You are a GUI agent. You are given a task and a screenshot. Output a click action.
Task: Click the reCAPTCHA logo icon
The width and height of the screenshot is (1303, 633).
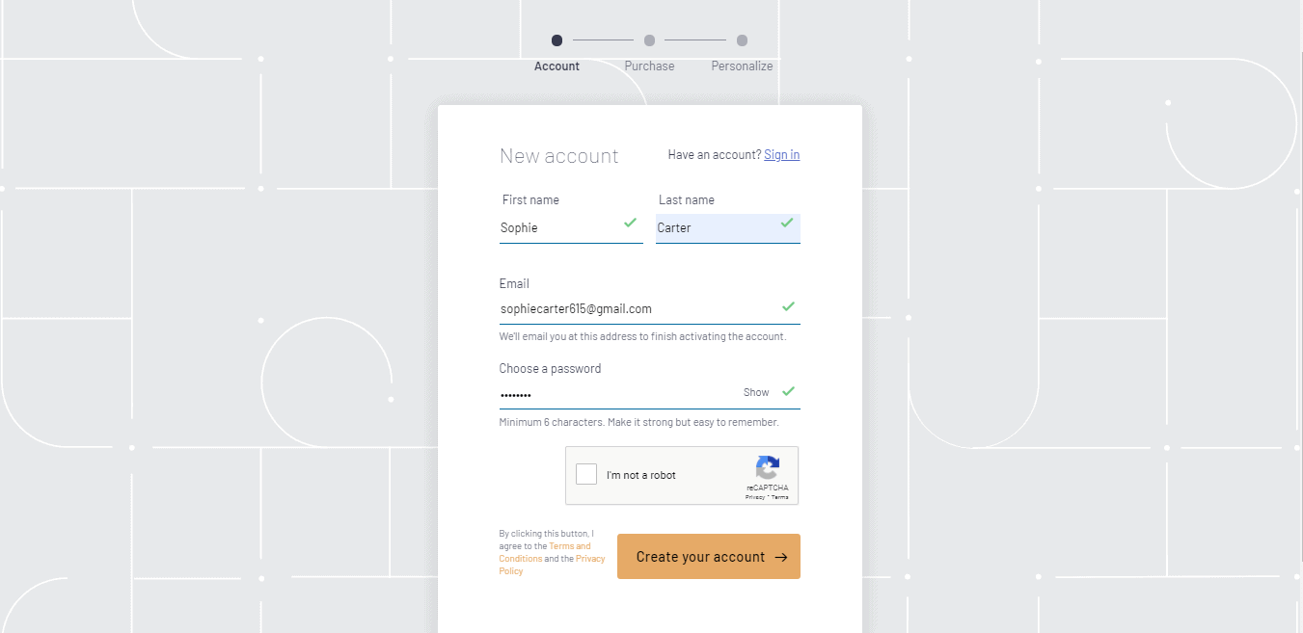[768, 468]
